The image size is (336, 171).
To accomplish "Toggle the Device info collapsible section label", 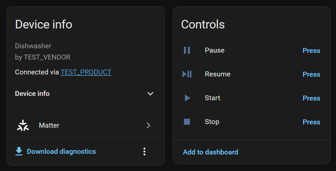I will tap(32, 94).
